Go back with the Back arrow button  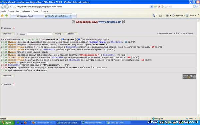pos(3,7)
